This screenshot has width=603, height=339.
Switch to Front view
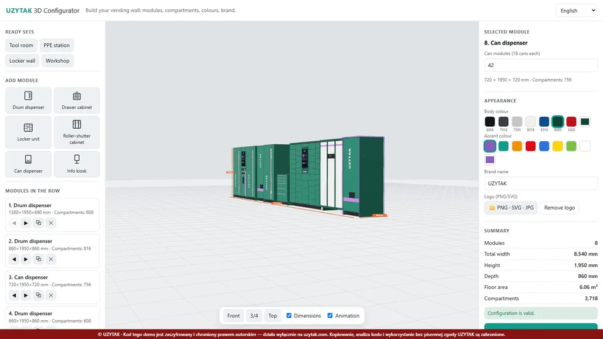(x=234, y=316)
